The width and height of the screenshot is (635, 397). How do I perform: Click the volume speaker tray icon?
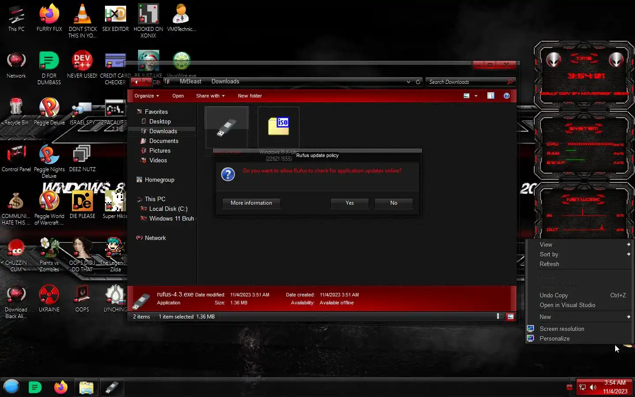593,387
